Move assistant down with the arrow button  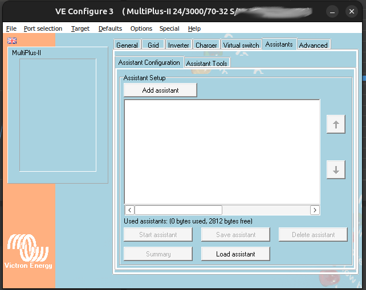coord(336,169)
